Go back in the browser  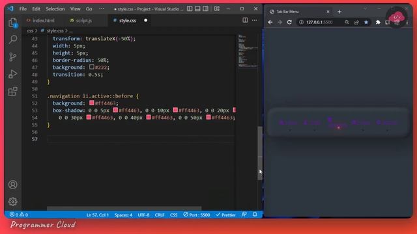point(270,22)
